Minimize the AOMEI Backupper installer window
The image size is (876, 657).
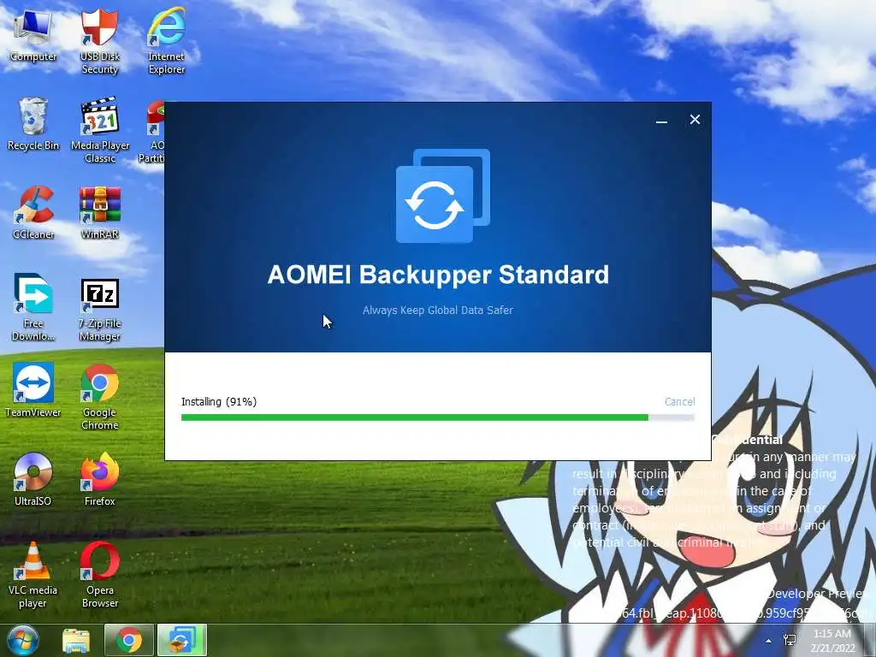tap(661, 120)
